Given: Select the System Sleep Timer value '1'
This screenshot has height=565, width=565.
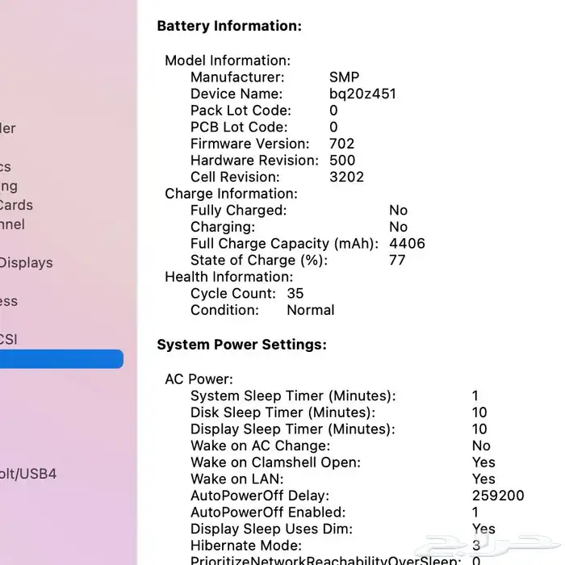Looking at the screenshot, I should pos(475,395).
